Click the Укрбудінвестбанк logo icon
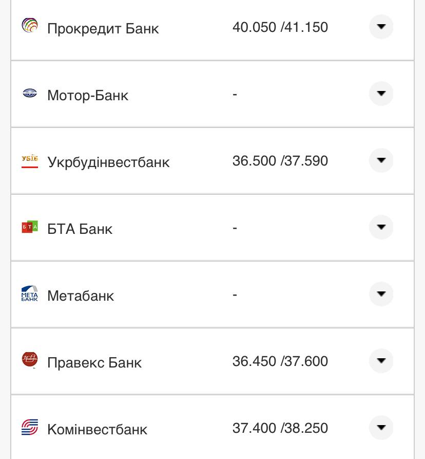The image size is (425, 459). (x=30, y=161)
